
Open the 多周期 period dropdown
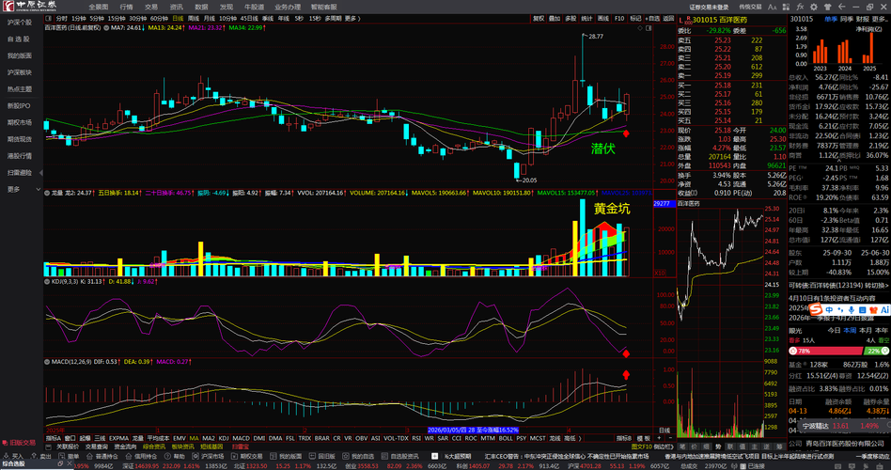pyautogui.click(x=333, y=18)
